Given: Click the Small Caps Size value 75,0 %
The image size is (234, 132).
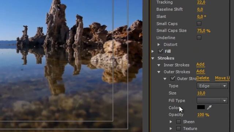Looking at the screenshot, I should [x=204, y=31].
